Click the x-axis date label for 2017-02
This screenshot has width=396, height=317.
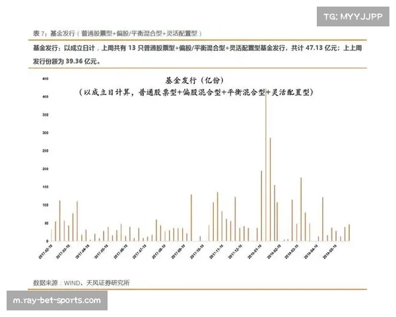tap(46, 252)
